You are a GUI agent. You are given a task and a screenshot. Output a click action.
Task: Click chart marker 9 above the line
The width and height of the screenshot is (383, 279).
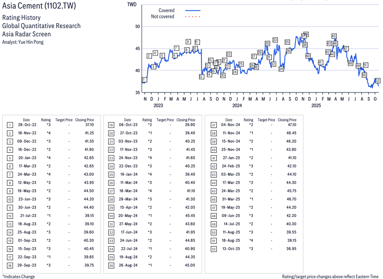(x=188, y=41)
